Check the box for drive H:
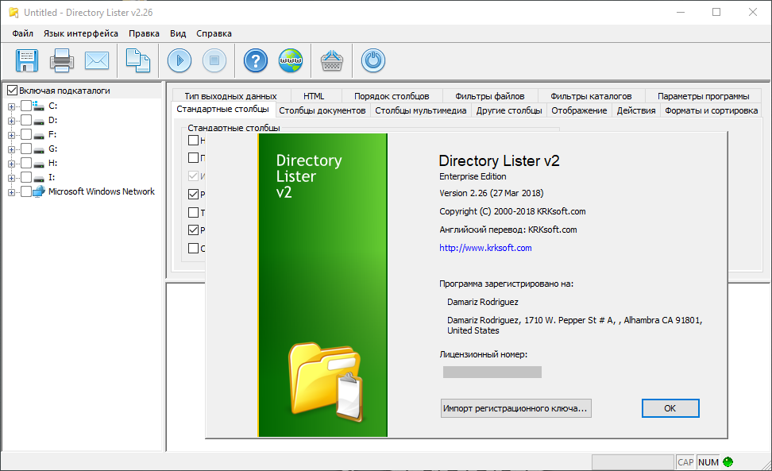Viewport: 772px width, 471px height. pyautogui.click(x=26, y=163)
